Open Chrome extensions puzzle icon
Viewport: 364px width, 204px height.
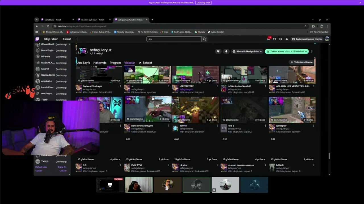tap(313, 26)
